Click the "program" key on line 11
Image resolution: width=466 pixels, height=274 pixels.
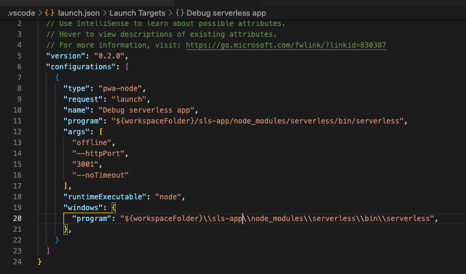[x=83, y=121]
